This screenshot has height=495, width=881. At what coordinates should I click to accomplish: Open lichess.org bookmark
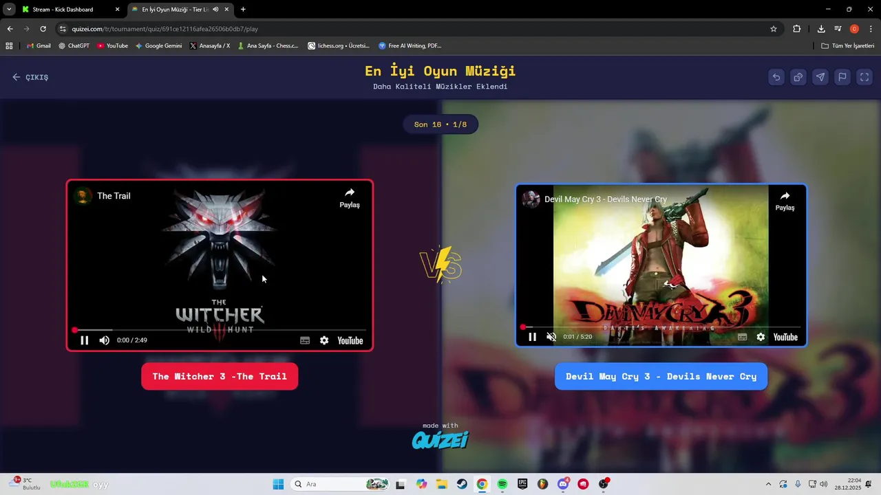click(339, 46)
